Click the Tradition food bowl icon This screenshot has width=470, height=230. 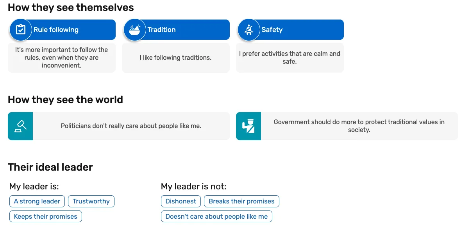click(134, 30)
